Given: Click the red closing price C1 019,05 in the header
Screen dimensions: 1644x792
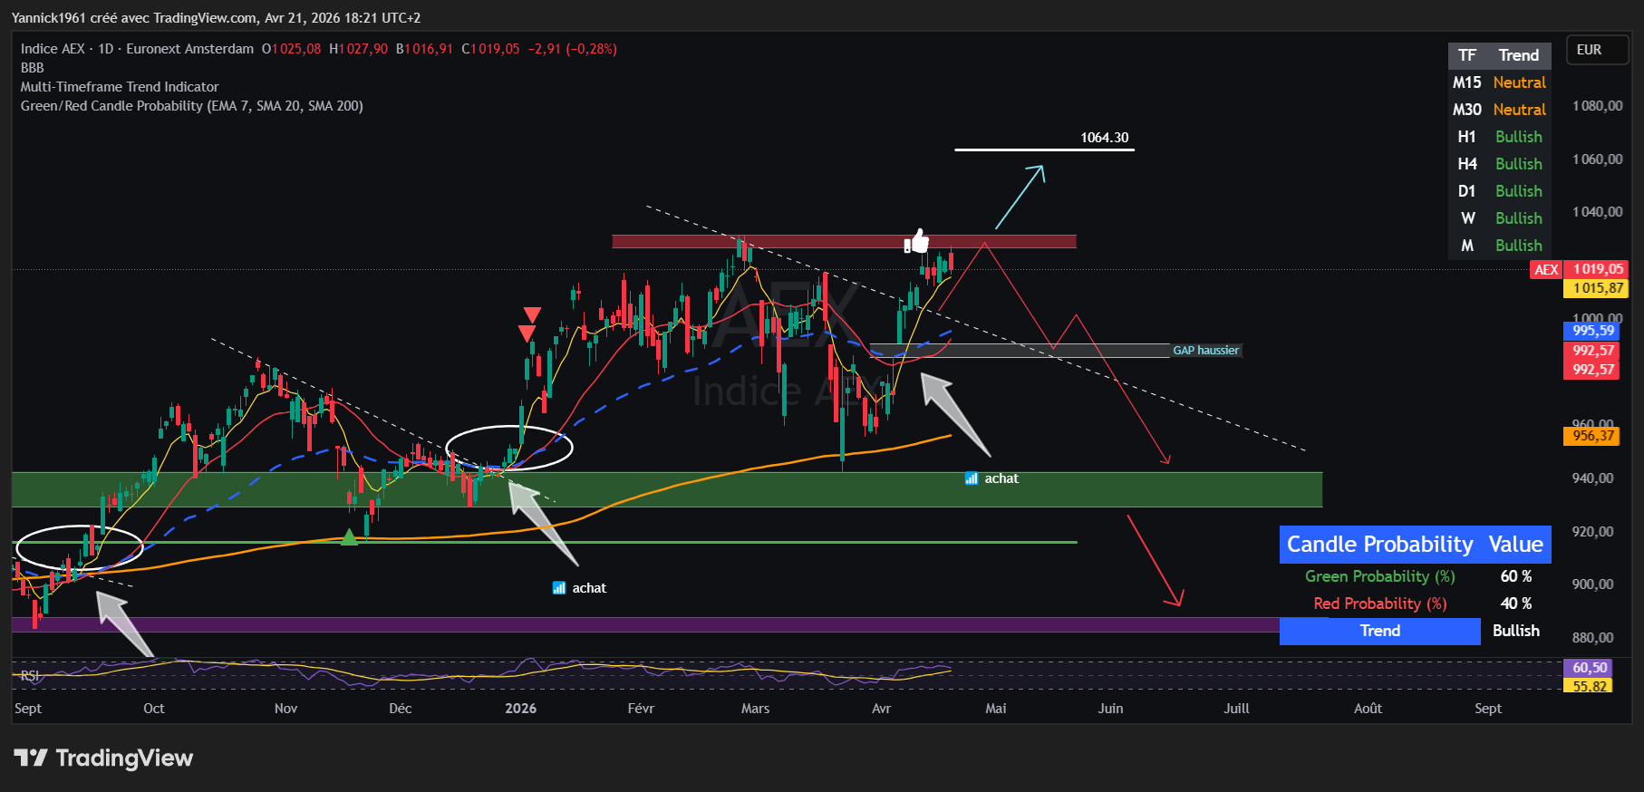Looking at the screenshot, I should [490, 49].
